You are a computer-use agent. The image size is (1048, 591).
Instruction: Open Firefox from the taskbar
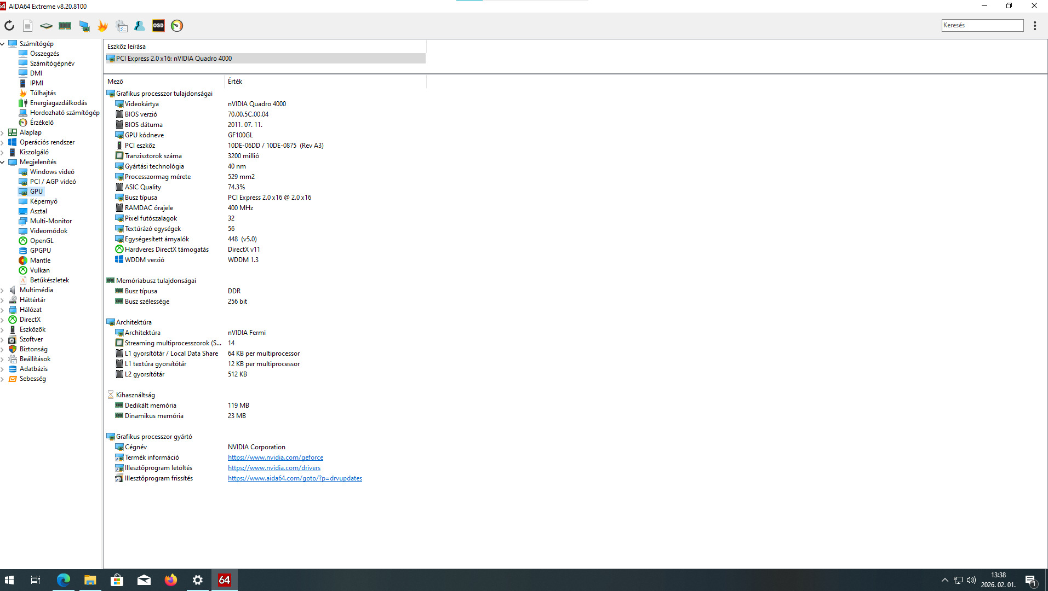(x=171, y=580)
